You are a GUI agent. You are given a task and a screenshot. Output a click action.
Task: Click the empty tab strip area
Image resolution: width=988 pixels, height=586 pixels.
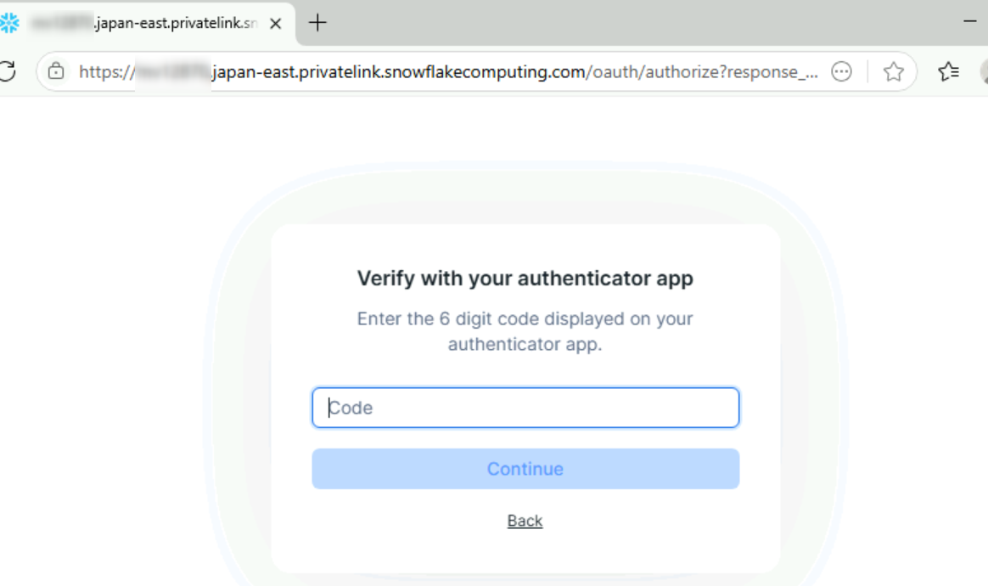point(637,23)
